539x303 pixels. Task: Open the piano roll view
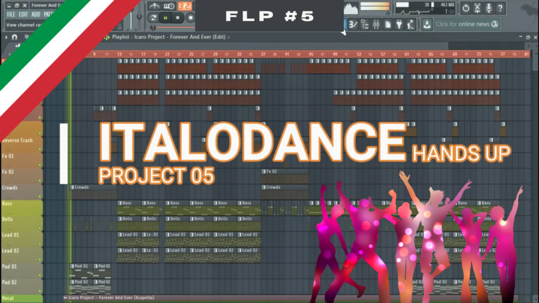coord(353,24)
